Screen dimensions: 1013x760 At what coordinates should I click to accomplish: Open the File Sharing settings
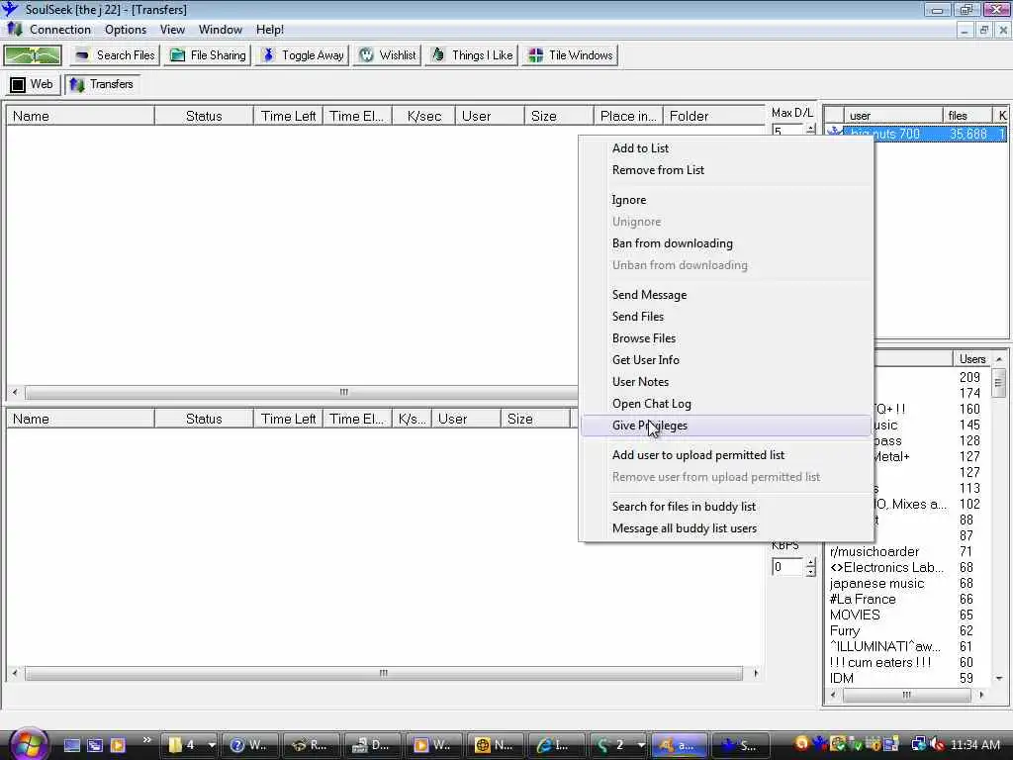coord(208,55)
